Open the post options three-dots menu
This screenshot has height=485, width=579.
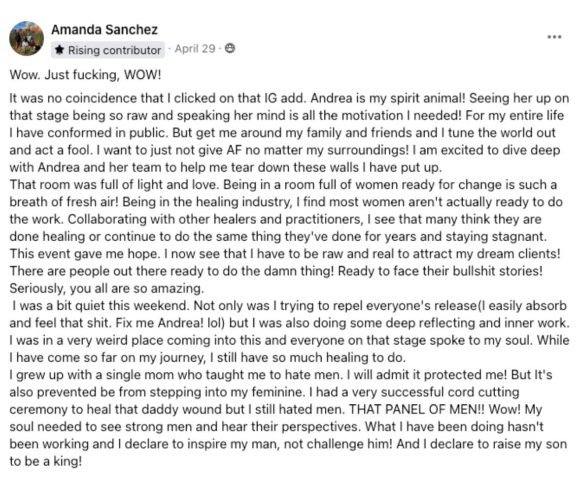tap(554, 37)
